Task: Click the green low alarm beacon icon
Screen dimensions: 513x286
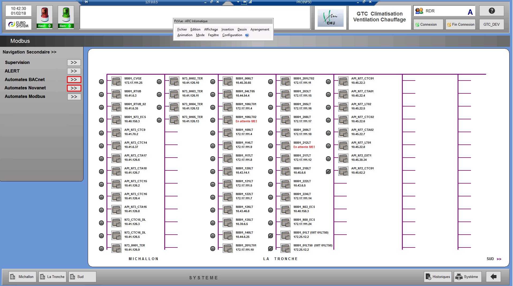Action: point(66,15)
